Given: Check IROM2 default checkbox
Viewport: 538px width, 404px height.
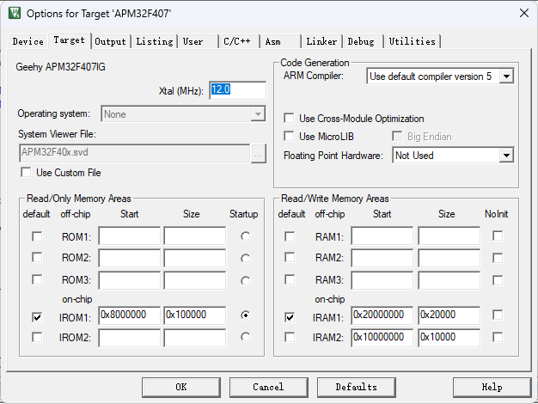Looking at the screenshot, I should pos(37,337).
